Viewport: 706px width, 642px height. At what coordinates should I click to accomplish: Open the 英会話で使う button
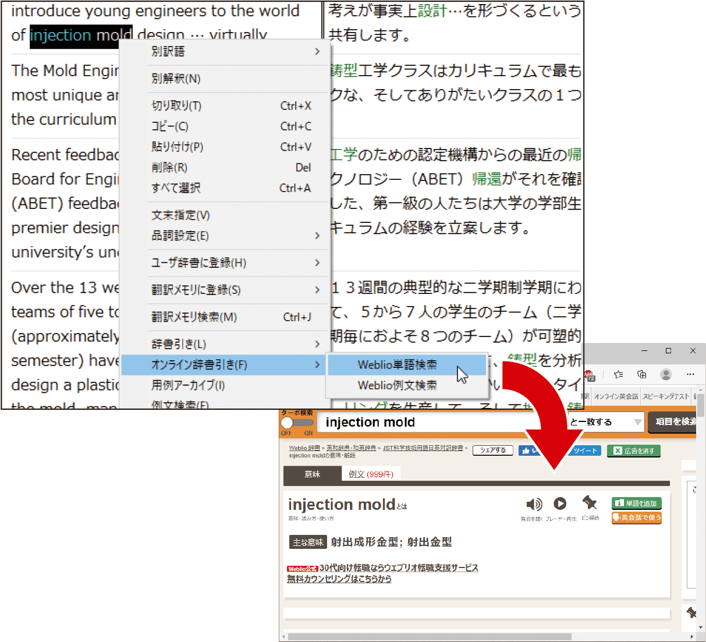point(636,517)
